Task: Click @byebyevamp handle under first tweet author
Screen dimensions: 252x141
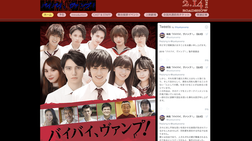Action: tap(173, 37)
